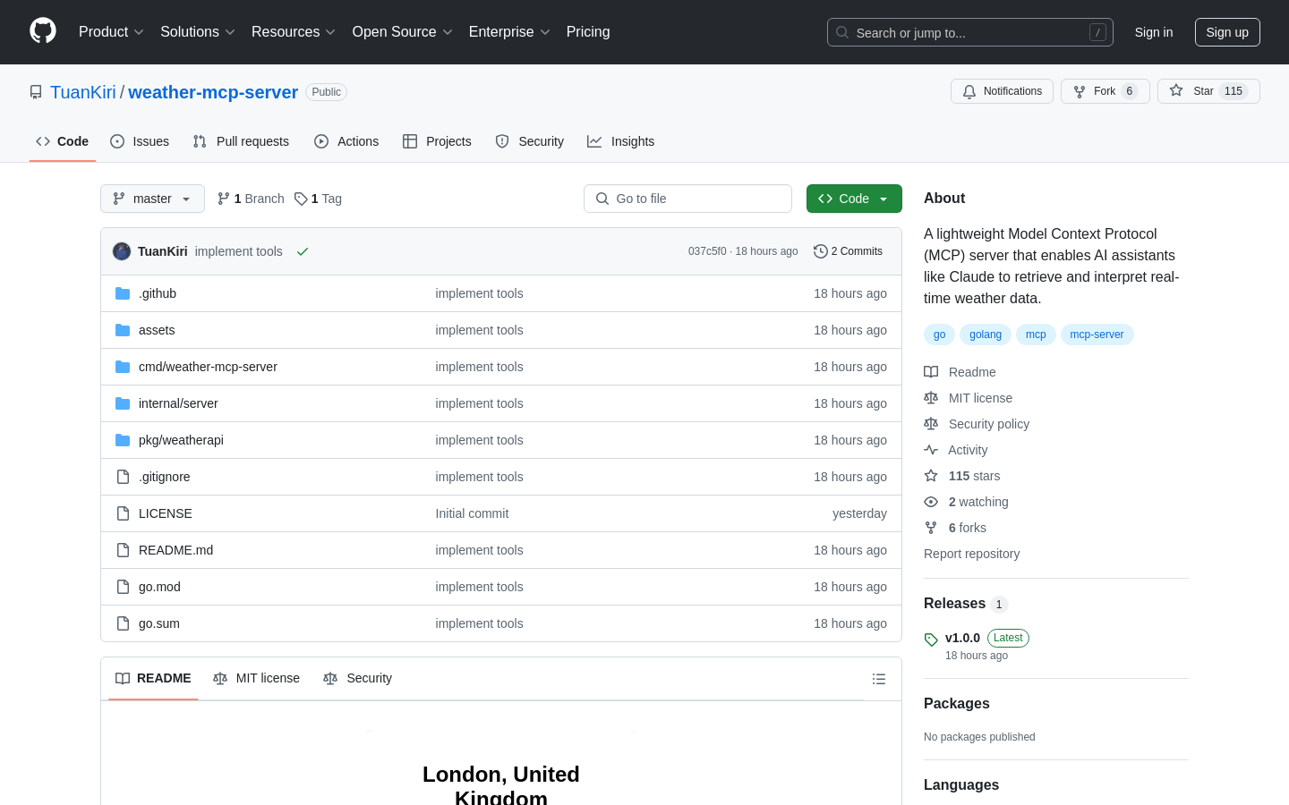Click the TuanKiri avatar in commit row
The width and height of the screenshot is (1289, 805).
(x=122, y=251)
